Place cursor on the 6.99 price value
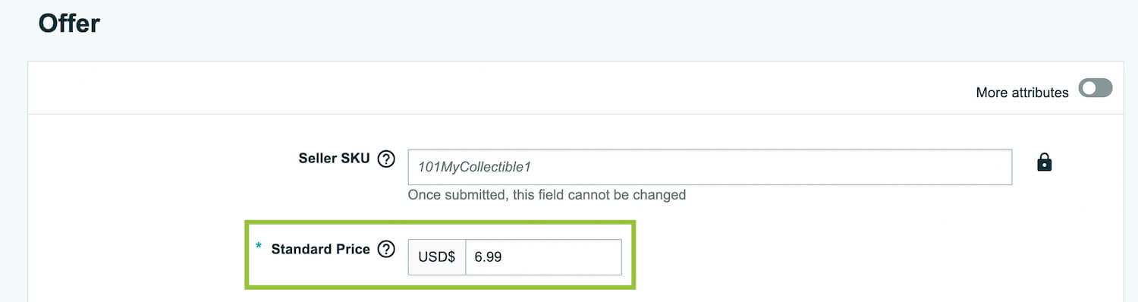Screen dimensions: 1138x302 click(488, 257)
